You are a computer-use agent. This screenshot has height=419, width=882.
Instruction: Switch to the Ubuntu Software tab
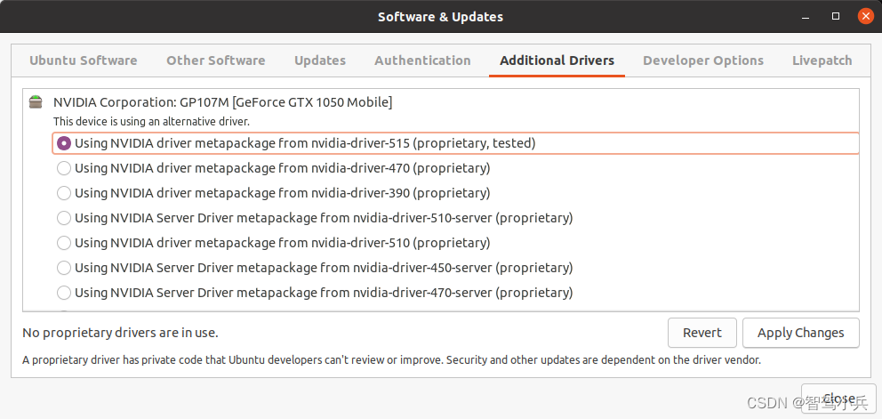[84, 60]
